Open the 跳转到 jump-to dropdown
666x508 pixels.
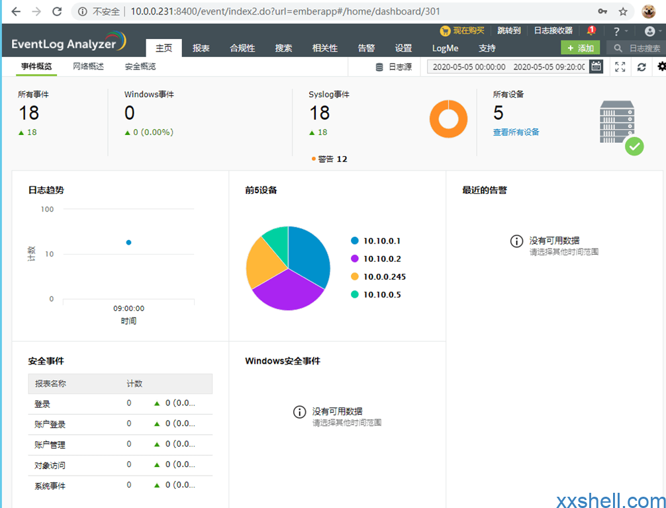(x=507, y=30)
